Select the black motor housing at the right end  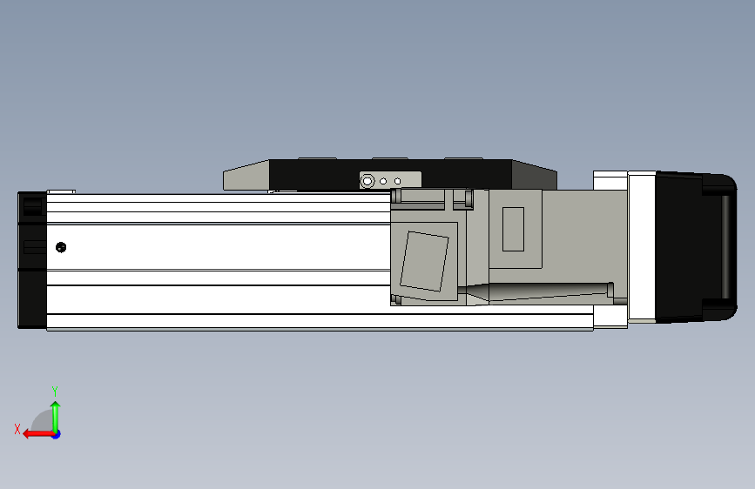696,247
